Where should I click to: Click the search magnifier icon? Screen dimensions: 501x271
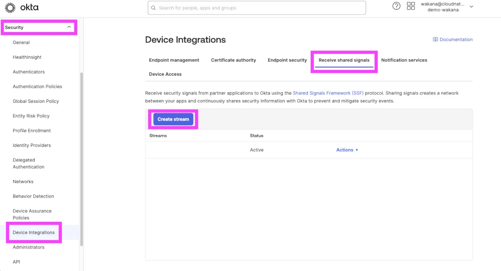point(154,8)
